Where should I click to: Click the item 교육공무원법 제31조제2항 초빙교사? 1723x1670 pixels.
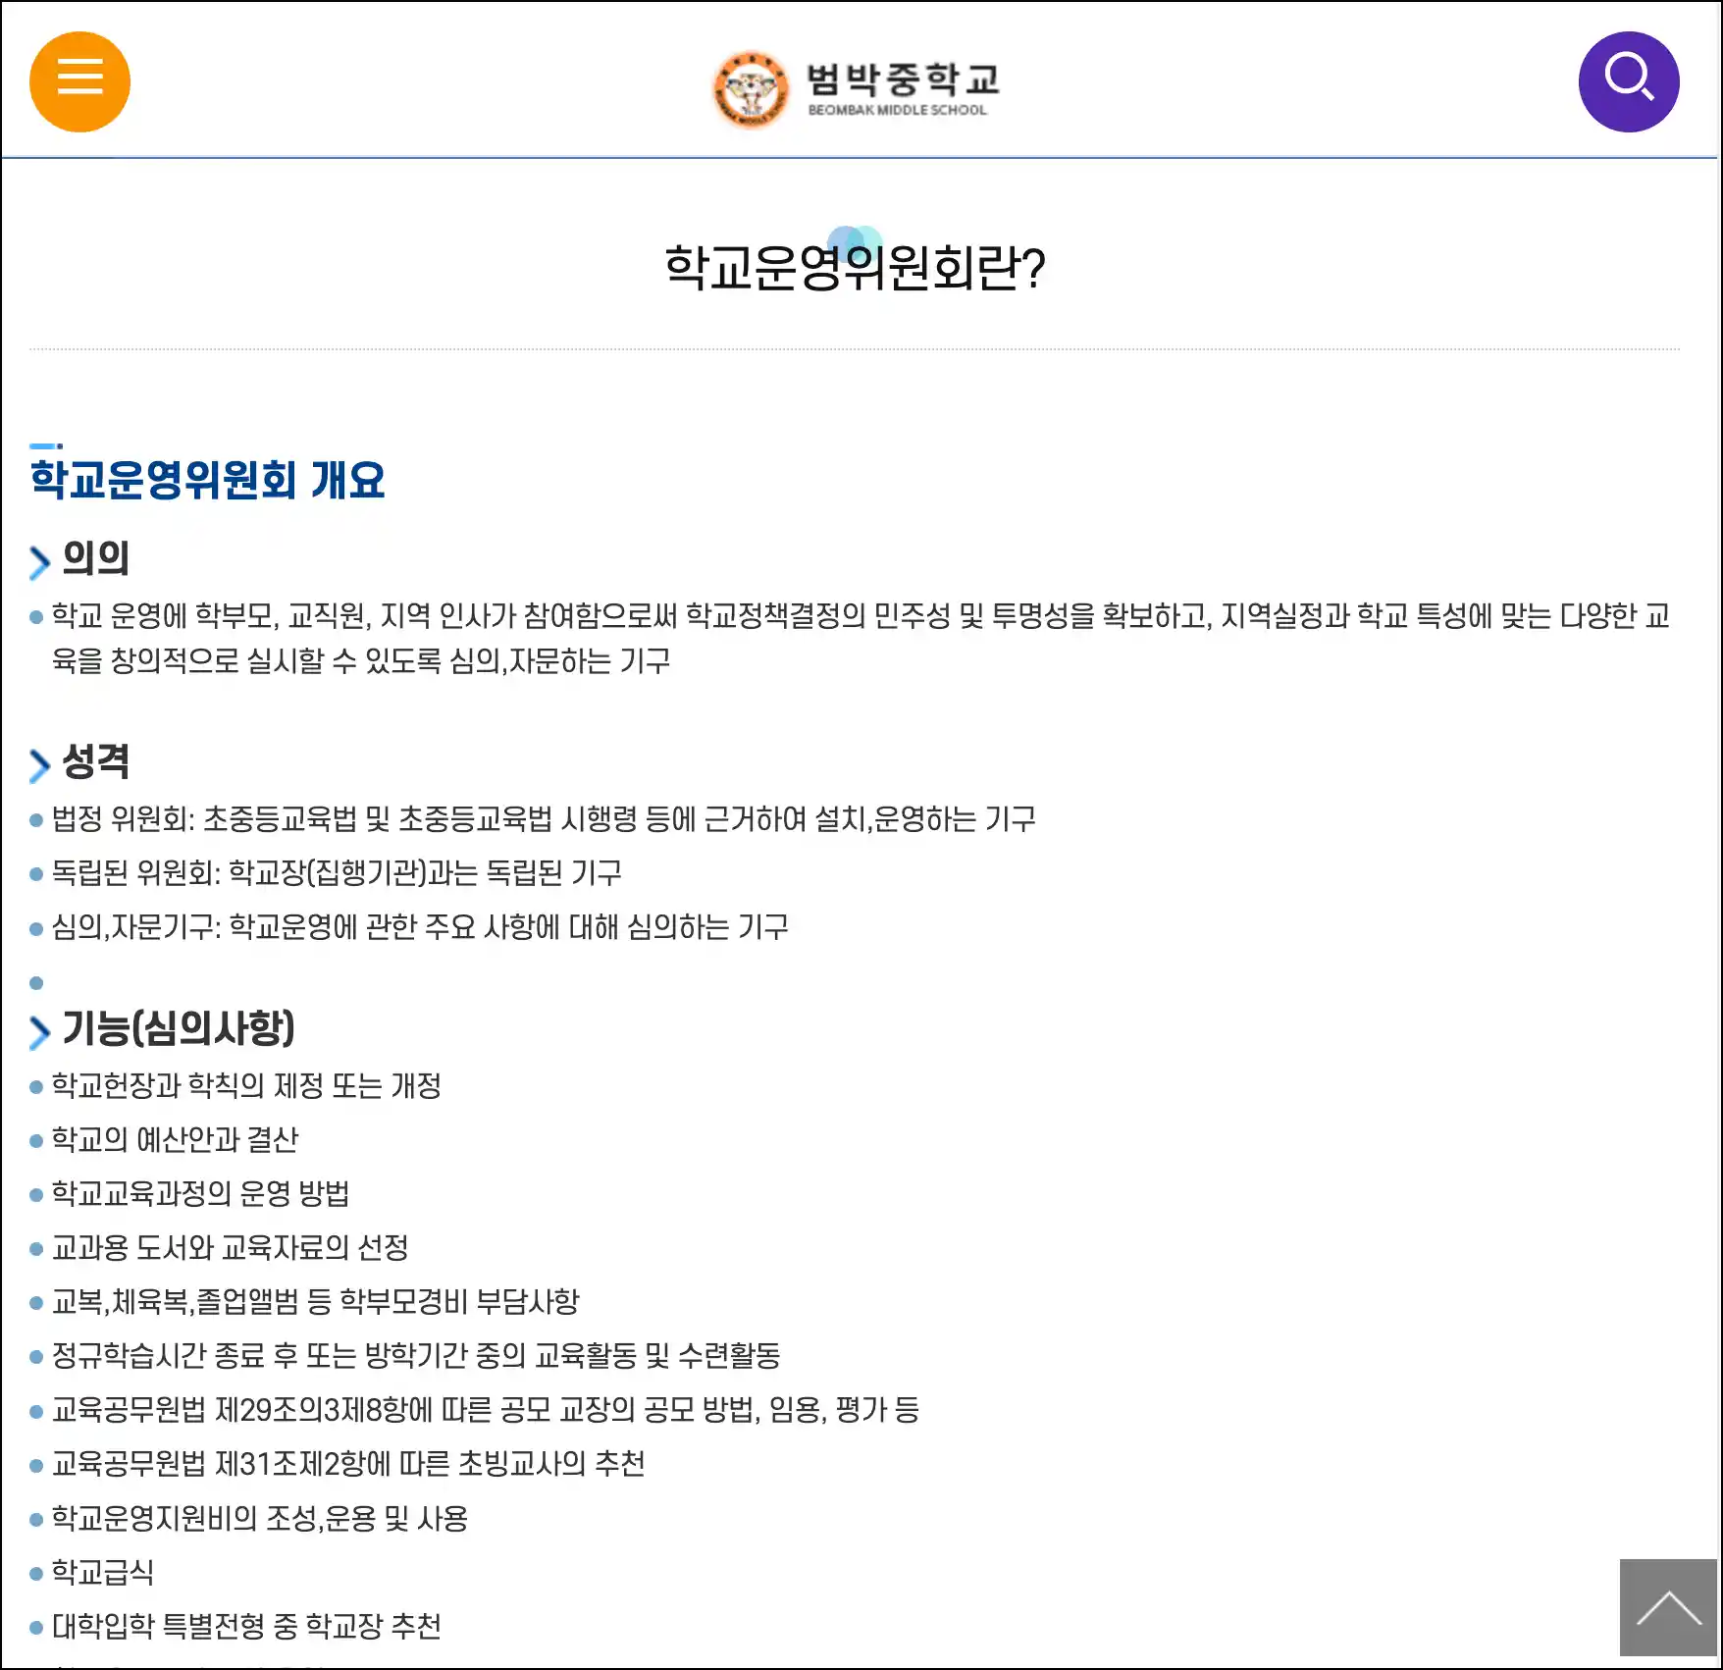[348, 1463]
